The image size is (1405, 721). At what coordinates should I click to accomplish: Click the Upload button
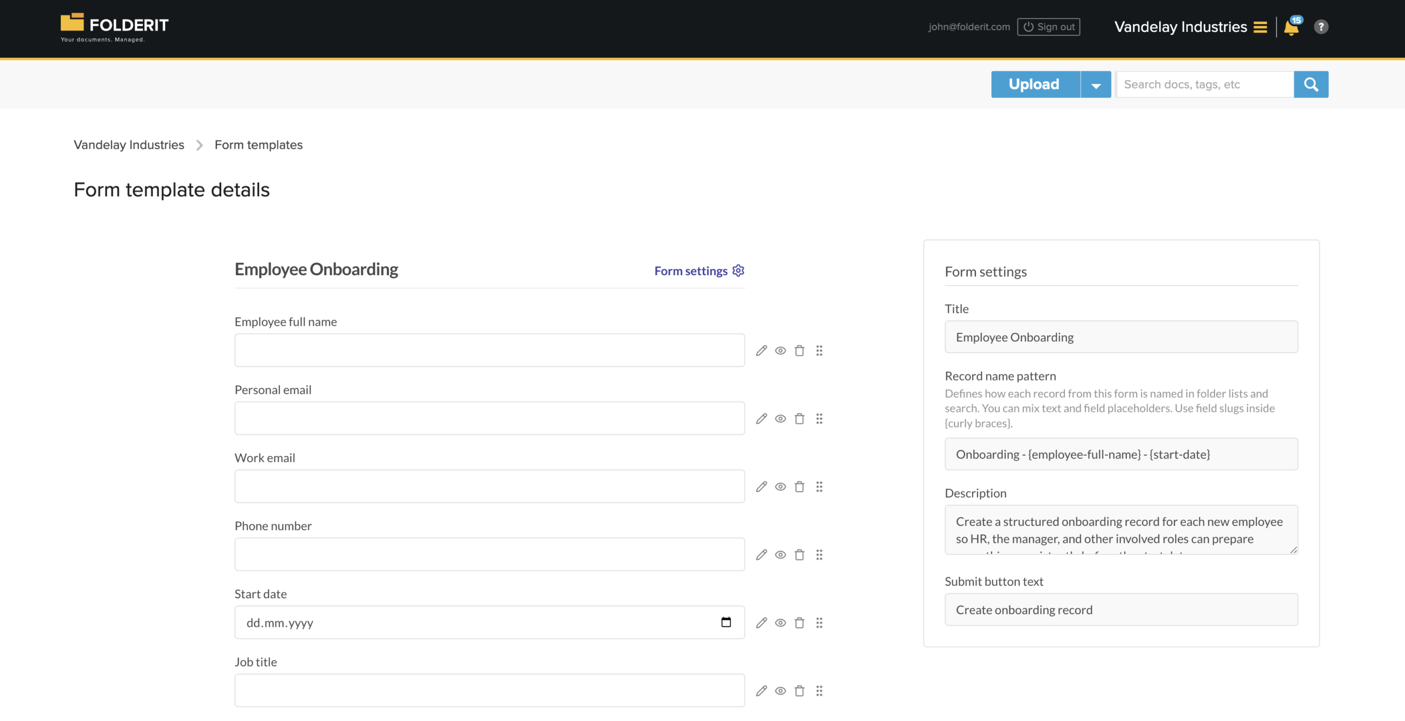coord(1035,84)
